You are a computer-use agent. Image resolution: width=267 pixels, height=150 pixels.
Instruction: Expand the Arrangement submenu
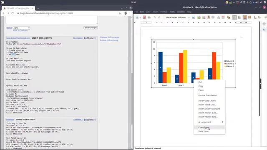click(209, 122)
